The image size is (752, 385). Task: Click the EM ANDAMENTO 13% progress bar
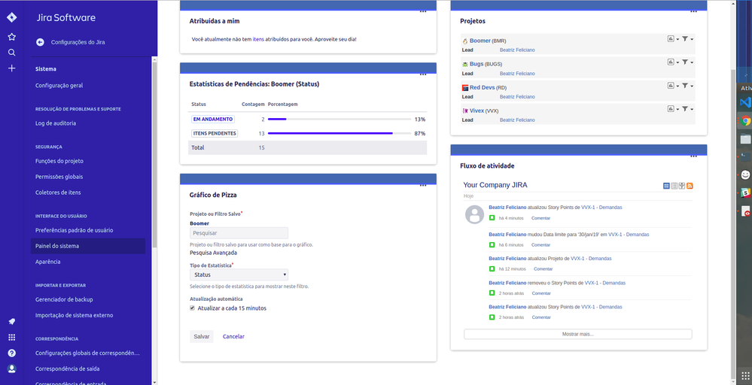click(x=339, y=120)
